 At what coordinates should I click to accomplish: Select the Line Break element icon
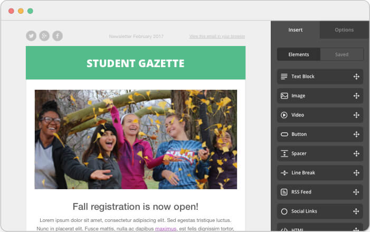tap(284, 173)
